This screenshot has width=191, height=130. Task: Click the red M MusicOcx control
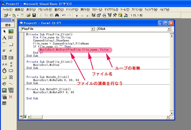pos(11,97)
